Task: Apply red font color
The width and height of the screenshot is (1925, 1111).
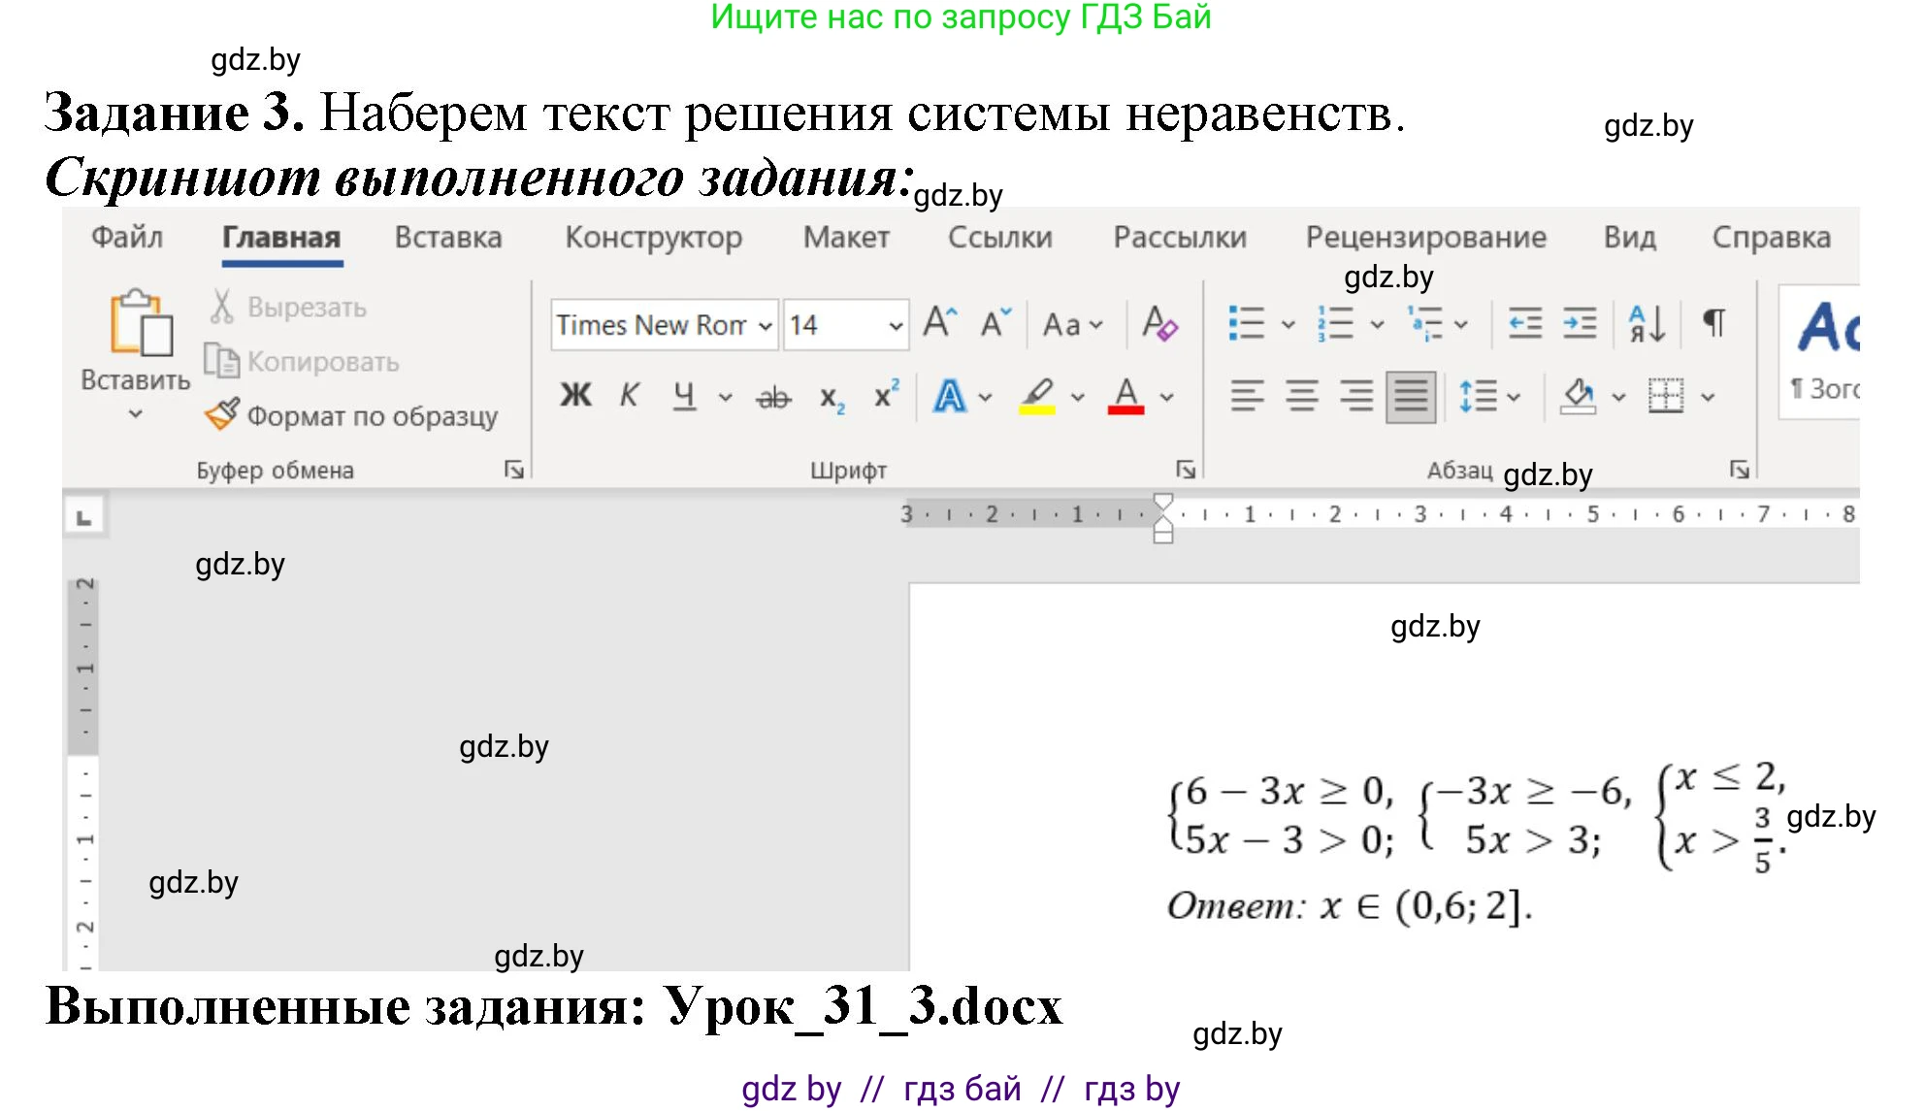Action: (1126, 396)
